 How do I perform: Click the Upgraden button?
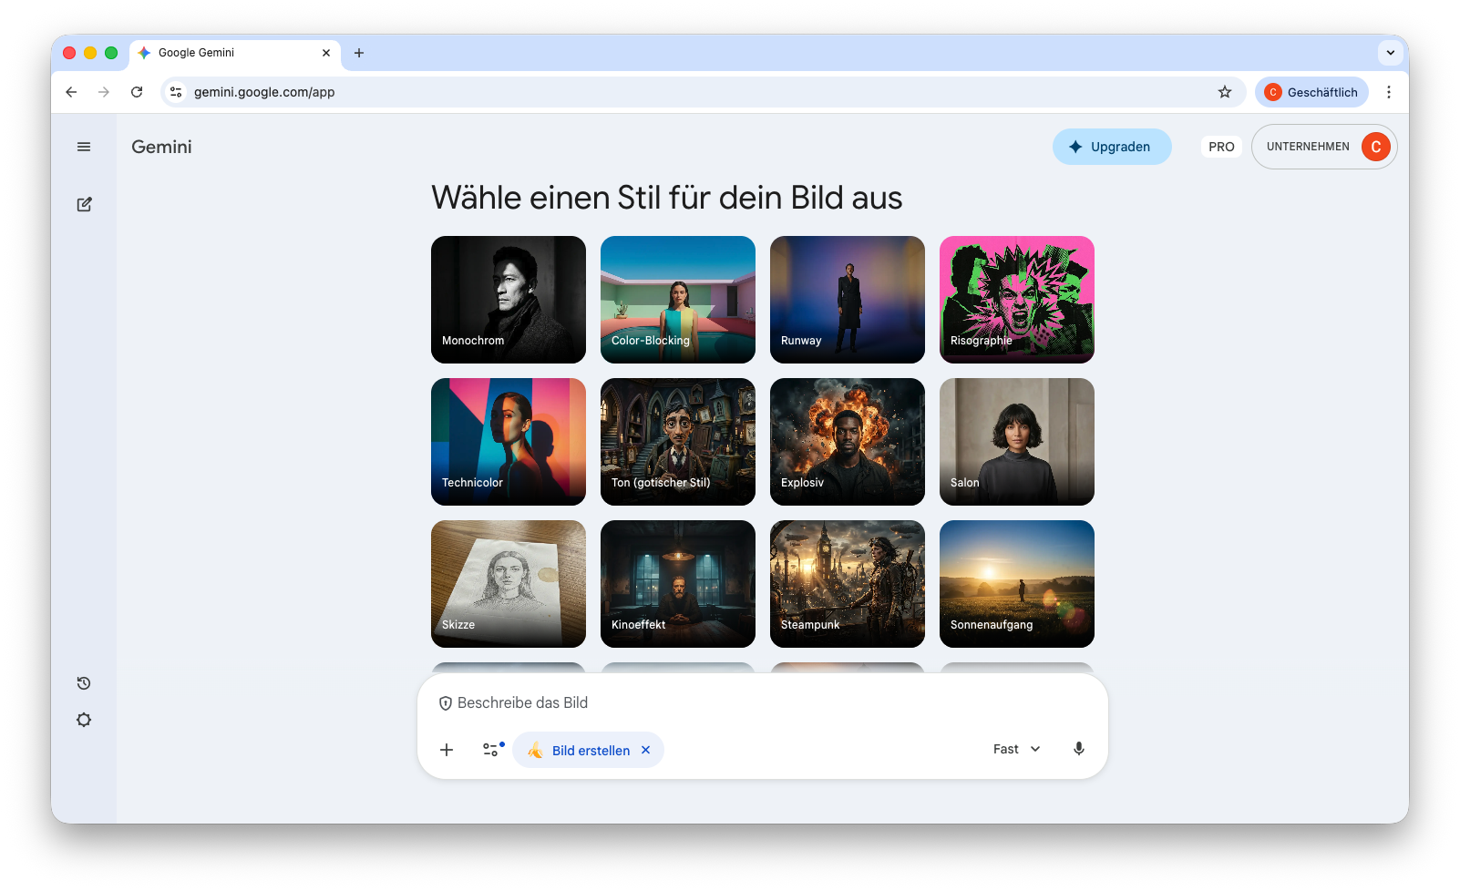pyautogui.click(x=1111, y=147)
